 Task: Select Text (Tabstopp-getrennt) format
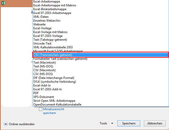(x=101, y=40)
